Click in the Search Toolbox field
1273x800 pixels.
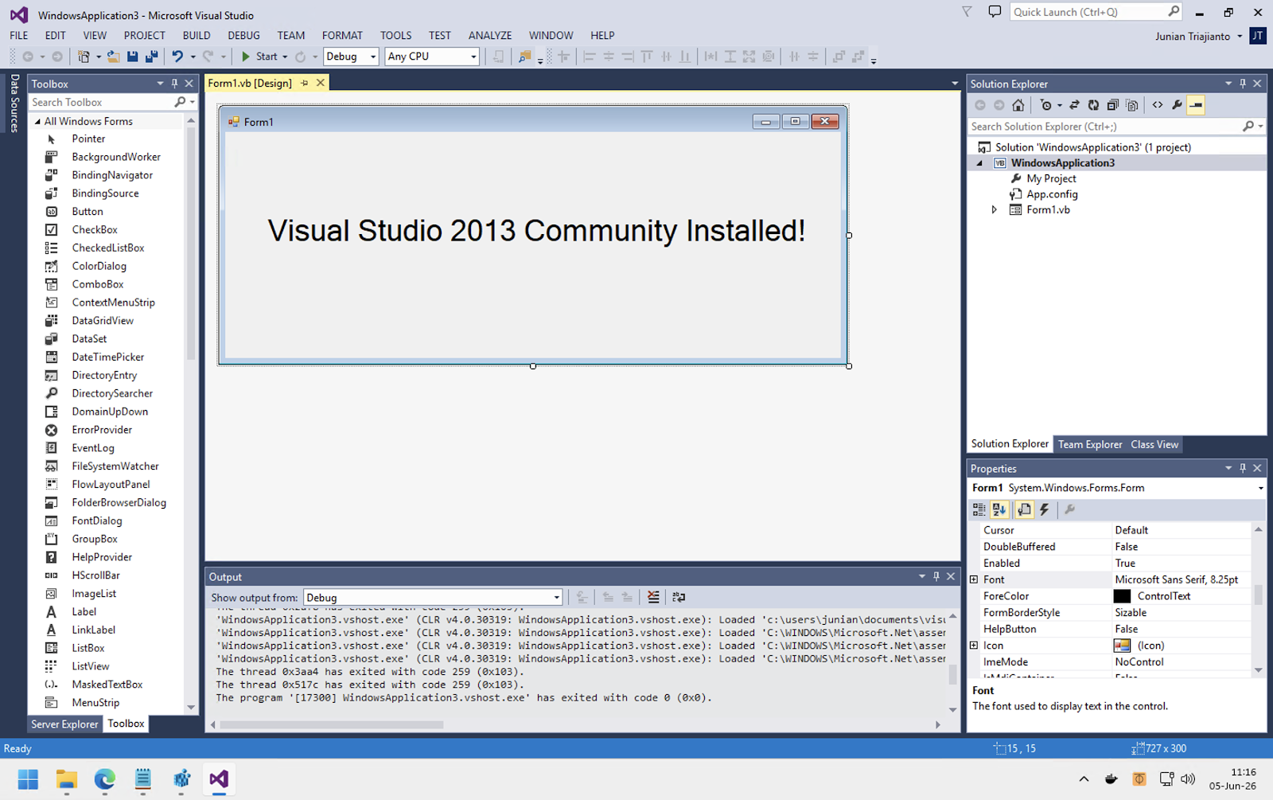coord(101,103)
